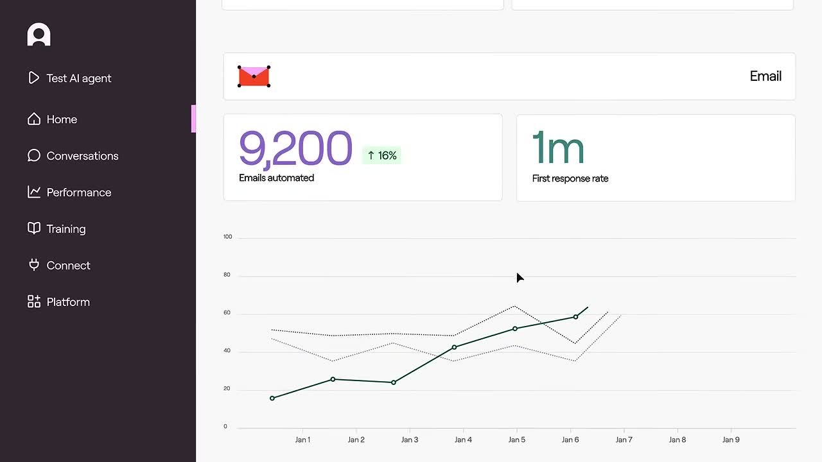This screenshot has height=462, width=822.
Task: Select the Jan 9 axis label
Action: click(731, 440)
